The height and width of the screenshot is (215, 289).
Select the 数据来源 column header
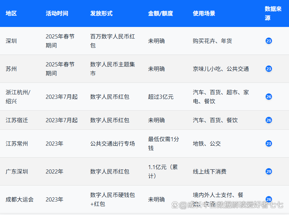pyautogui.click(x=272, y=13)
